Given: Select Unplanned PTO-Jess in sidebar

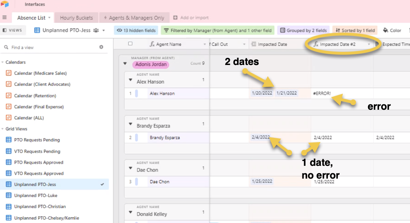Looking at the screenshot, I should click(x=54, y=184).
